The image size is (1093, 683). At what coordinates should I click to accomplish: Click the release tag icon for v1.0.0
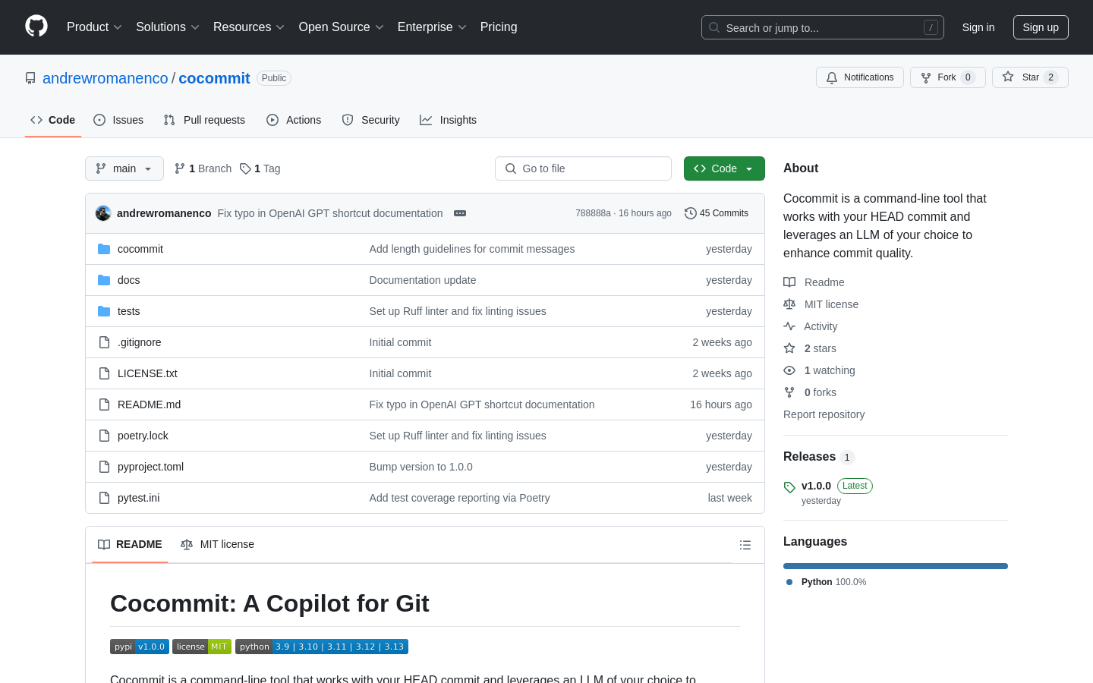[x=789, y=487]
